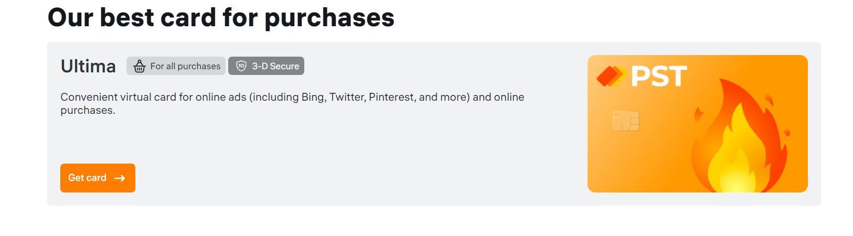Image resolution: width=853 pixels, height=236 pixels.
Task: Click the word purchases in the heading
Action: point(329,17)
